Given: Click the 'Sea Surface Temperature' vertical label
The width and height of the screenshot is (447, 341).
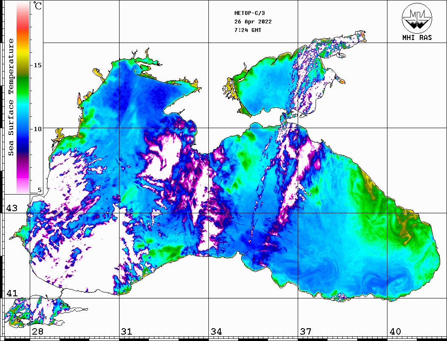Looking at the screenshot, I should coord(11,97).
